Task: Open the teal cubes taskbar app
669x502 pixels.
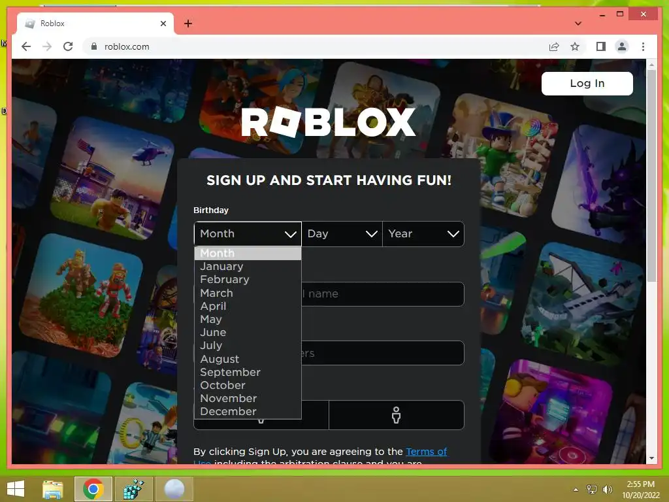Action: pyautogui.click(x=133, y=489)
